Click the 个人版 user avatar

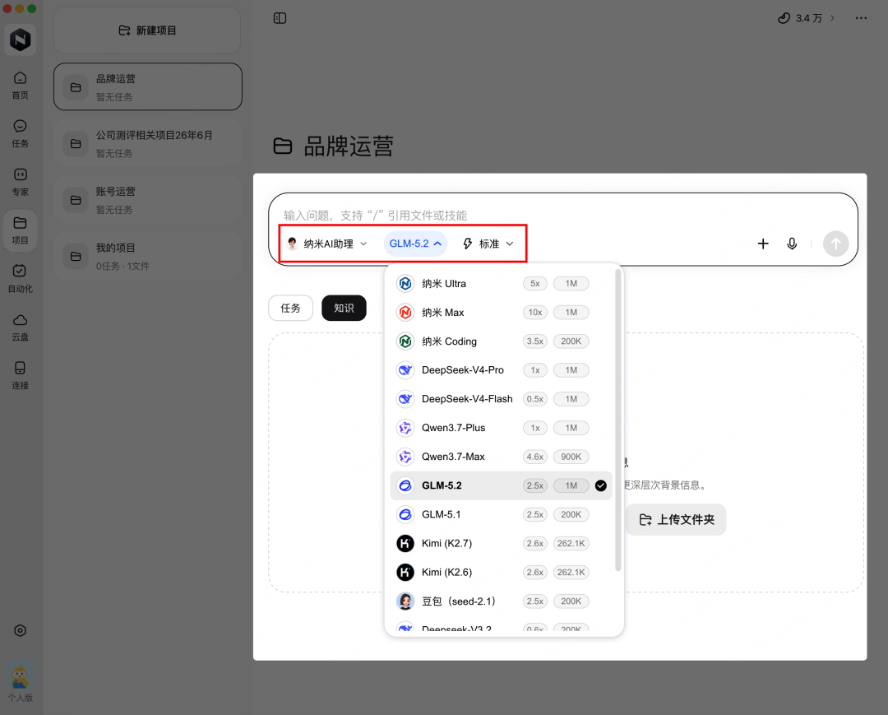pos(20,683)
